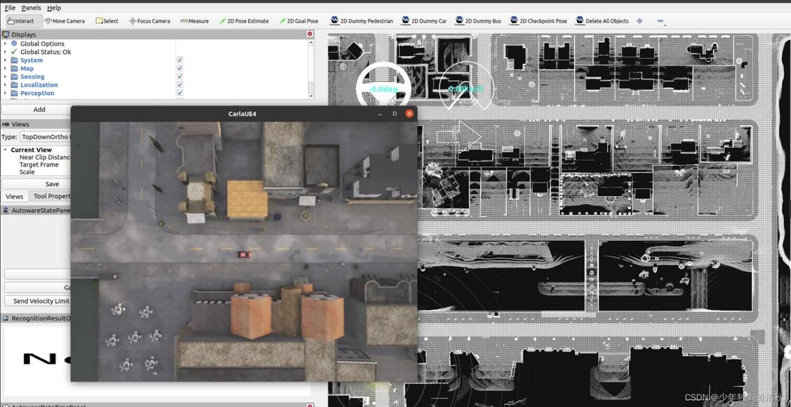Select the 2D Pose Estimate tool
This screenshot has width=791, height=407.
244,21
